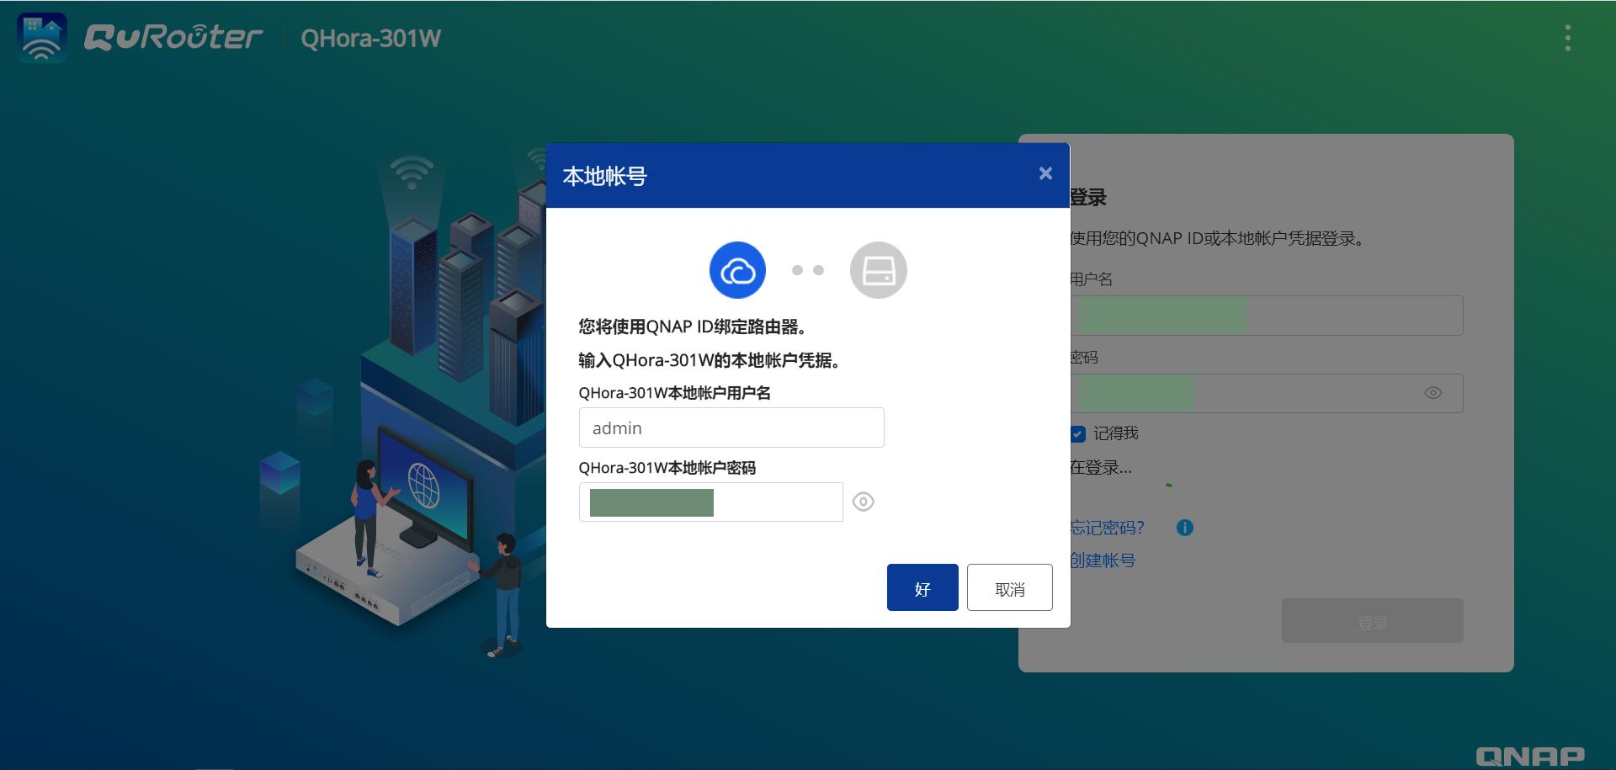This screenshot has width=1616, height=770.
Task: Toggle visibility of QHora-301W local account password
Action: click(864, 502)
